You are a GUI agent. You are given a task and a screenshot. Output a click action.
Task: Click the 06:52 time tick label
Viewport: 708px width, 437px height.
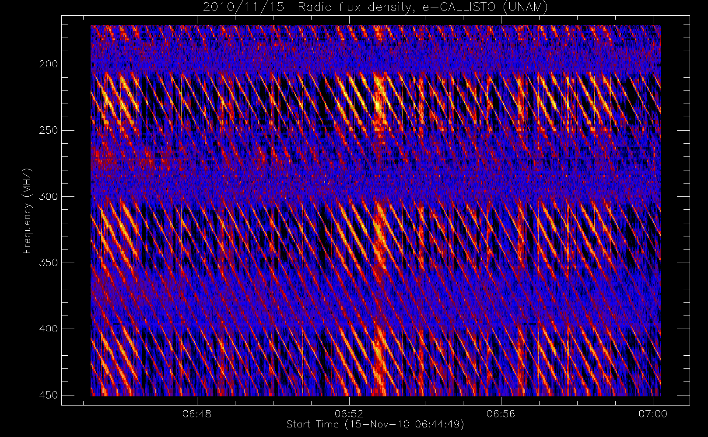pyautogui.click(x=349, y=414)
